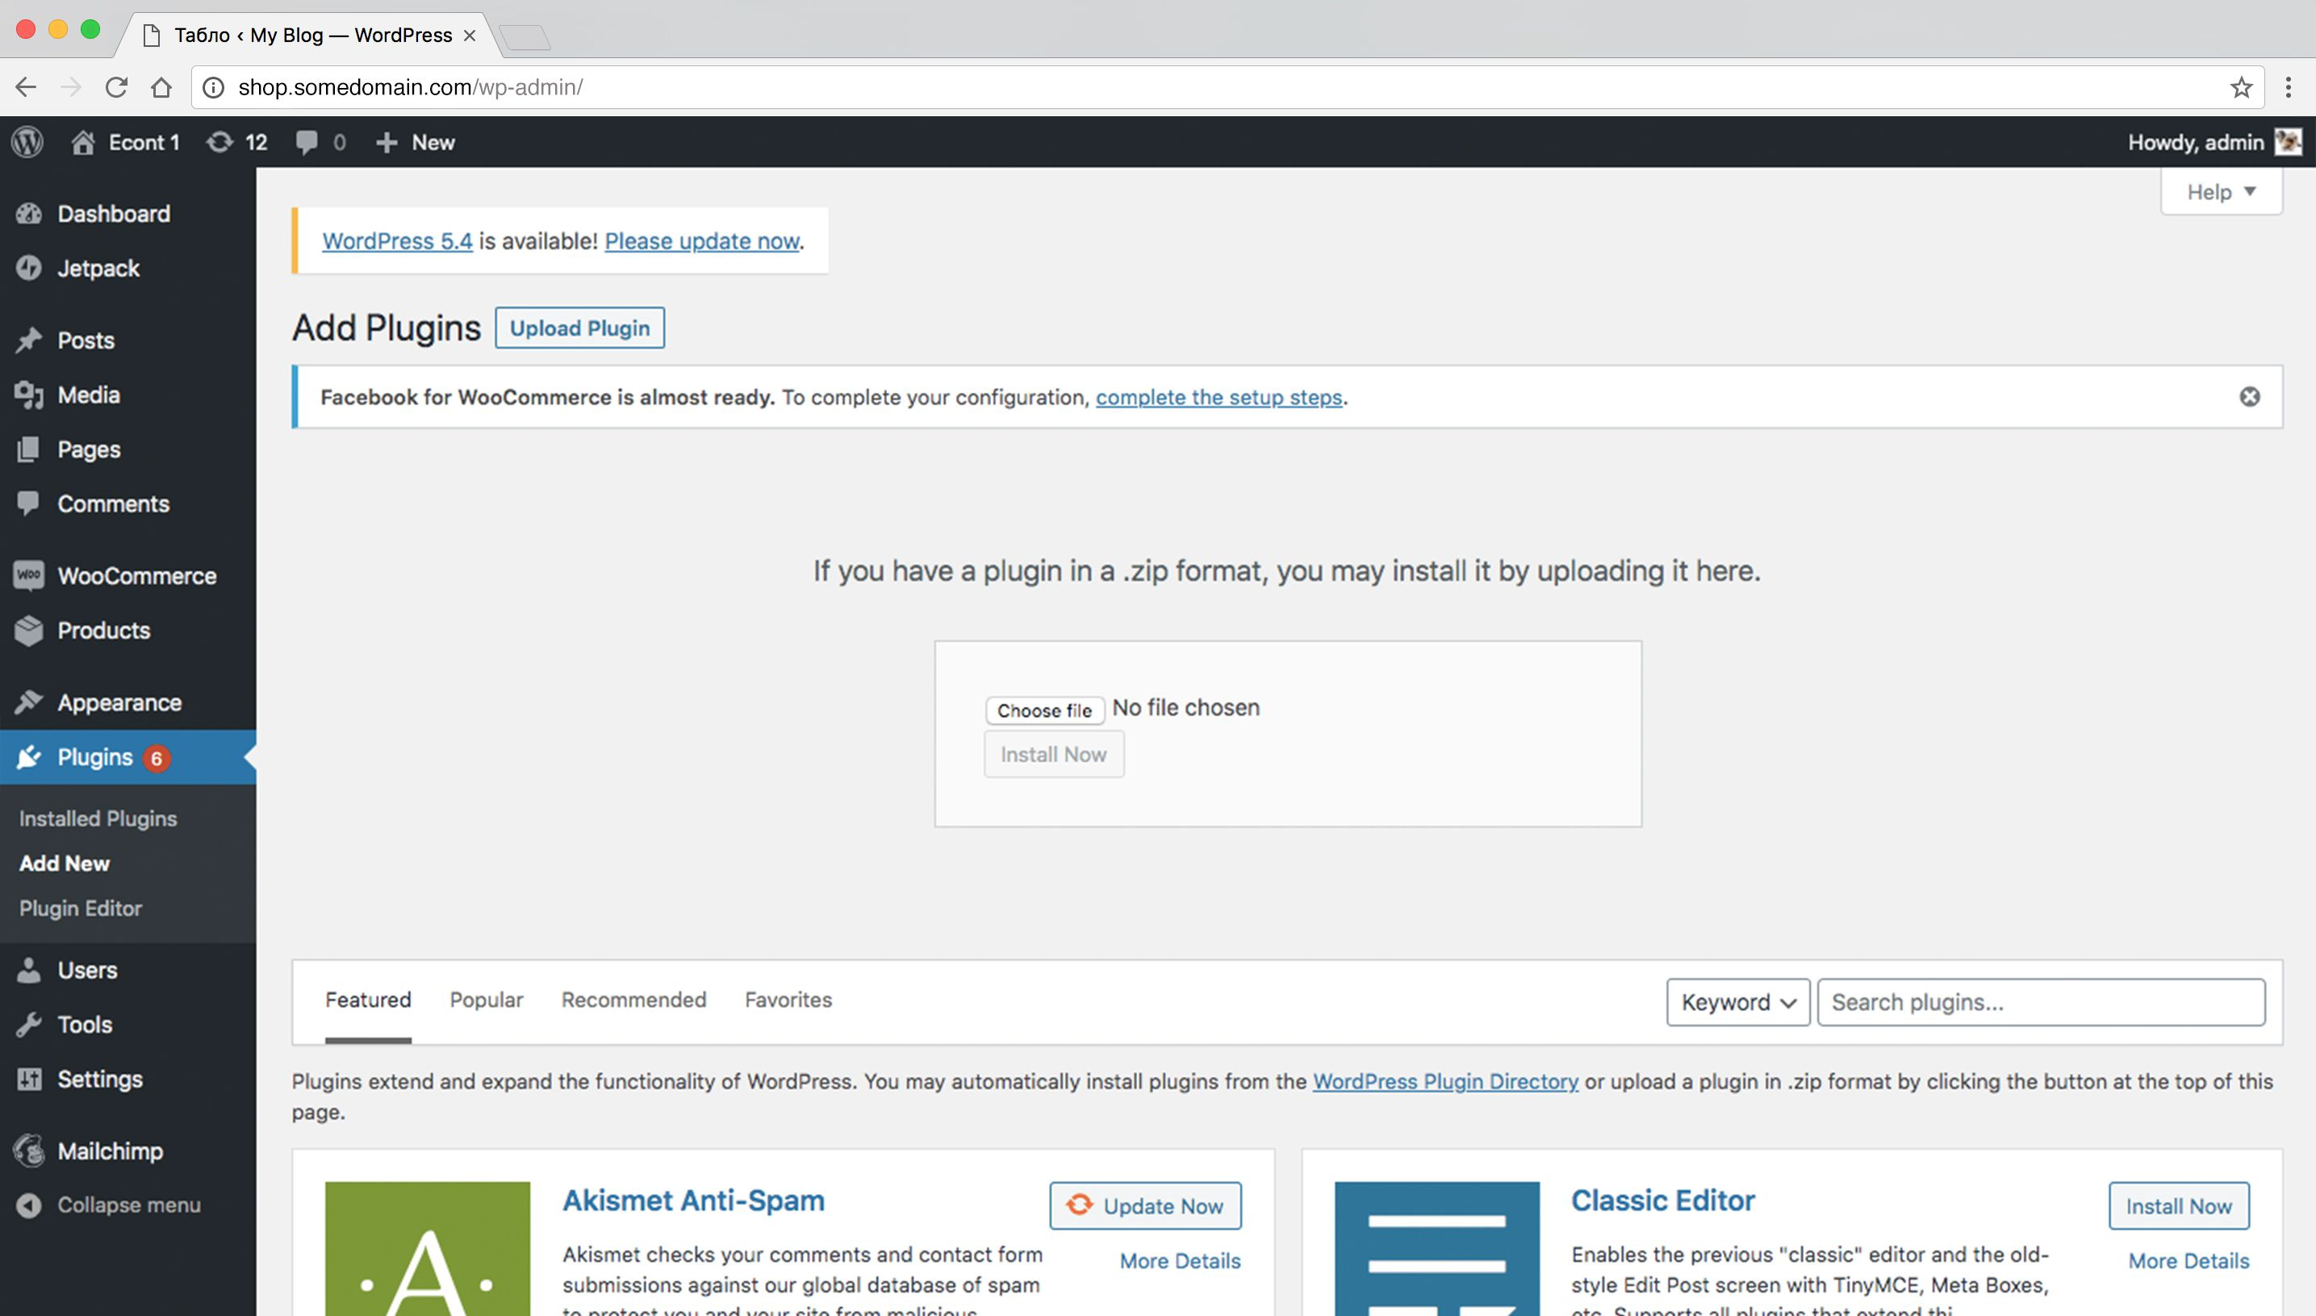The image size is (2316, 1316).
Task: Click the Media icon in sidebar
Action: (29, 395)
